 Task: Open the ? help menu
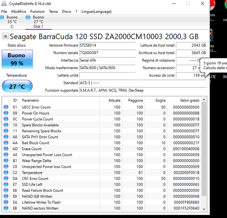tap(76, 11)
